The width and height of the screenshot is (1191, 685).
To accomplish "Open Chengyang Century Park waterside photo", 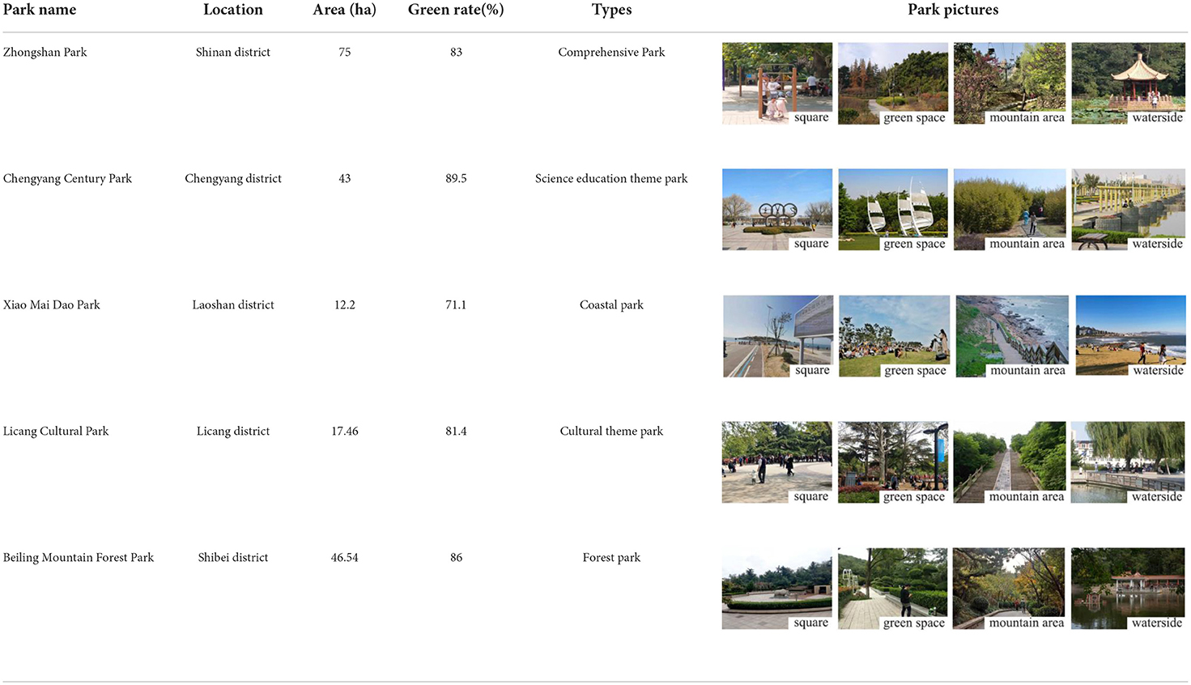I will coord(1129,210).
